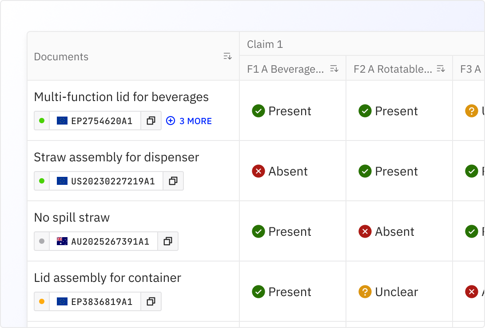Viewport: 485px width, 328px height.
Task: Click the green status dot for EP2754620A1
Action: point(42,121)
